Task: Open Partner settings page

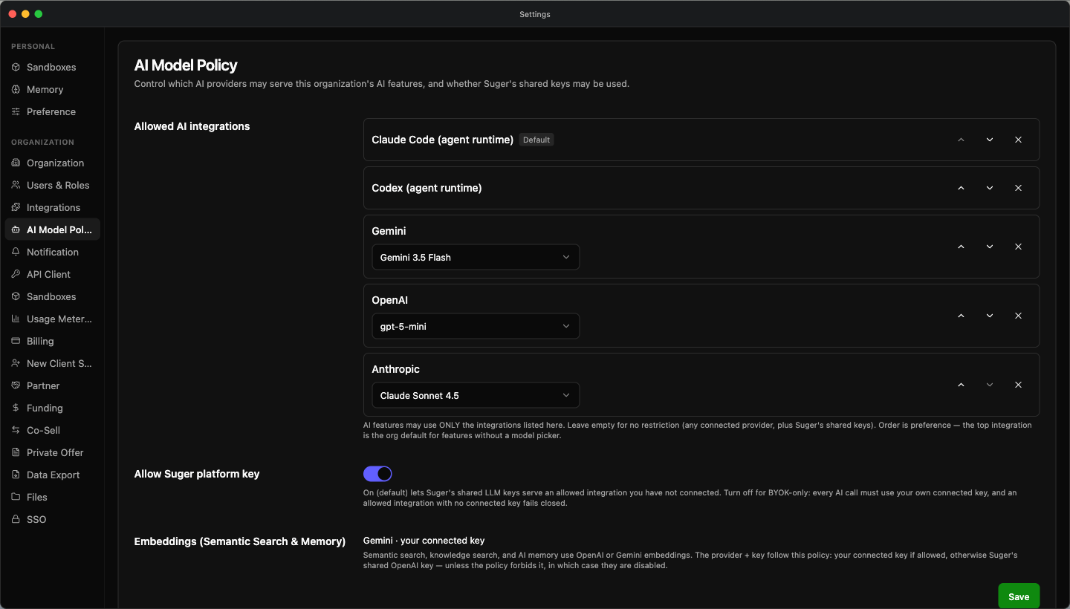Action: (52, 385)
